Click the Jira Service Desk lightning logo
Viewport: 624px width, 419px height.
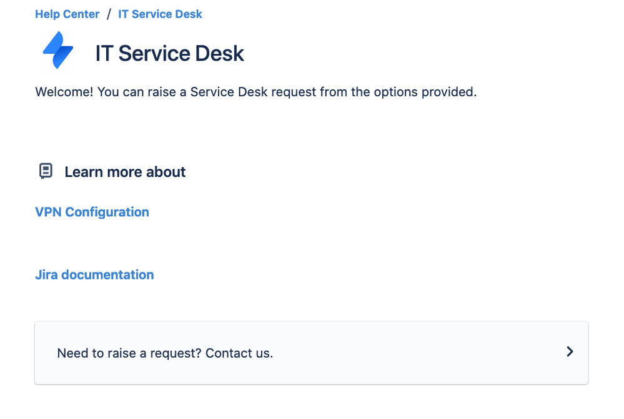57,51
